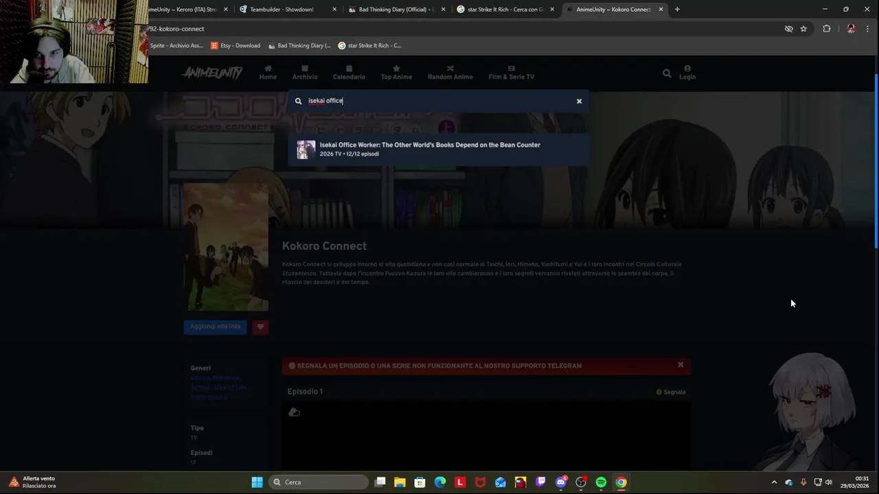Open the Chrome profile avatar
Image resolution: width=879 pixels, height=494 pixels.
pos(851,29)
